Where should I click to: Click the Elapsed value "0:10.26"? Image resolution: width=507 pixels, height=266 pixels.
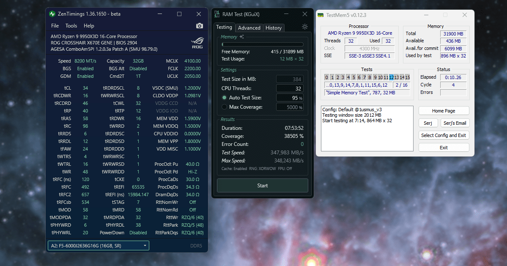453,77
